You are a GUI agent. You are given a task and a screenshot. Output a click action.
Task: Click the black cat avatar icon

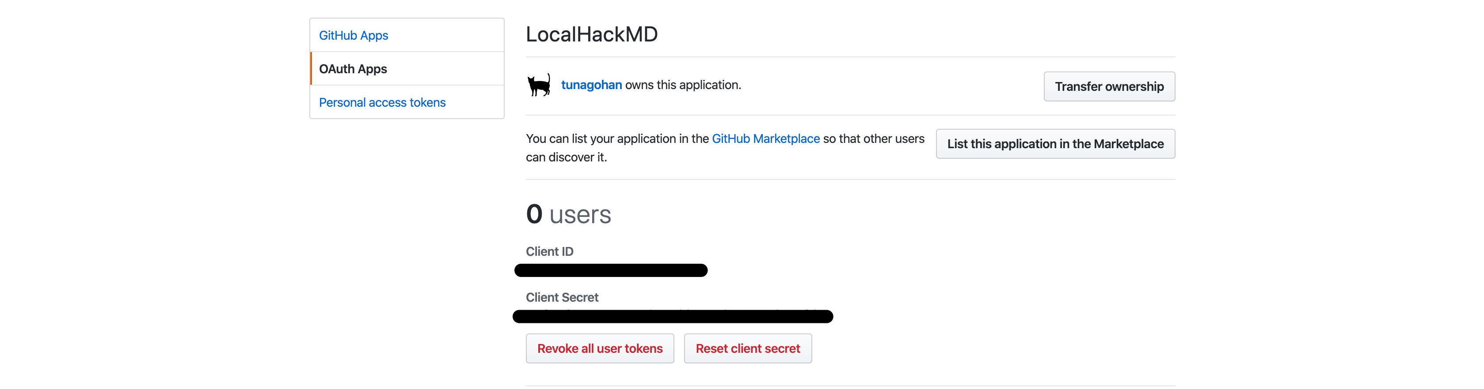539,85
